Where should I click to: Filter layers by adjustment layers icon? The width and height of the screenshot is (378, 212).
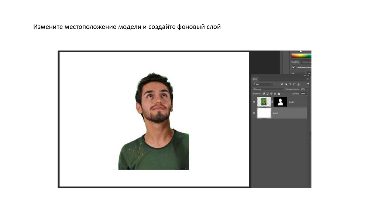tap(286, 85)
